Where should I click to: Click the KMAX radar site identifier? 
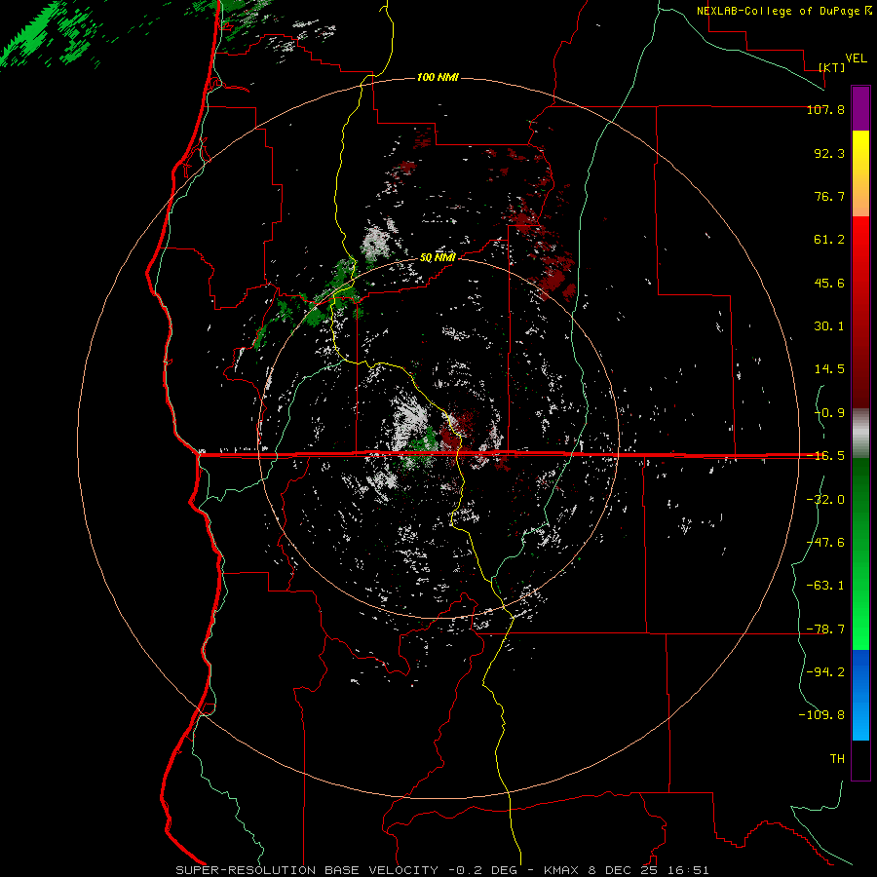click(x=562, y=870)
